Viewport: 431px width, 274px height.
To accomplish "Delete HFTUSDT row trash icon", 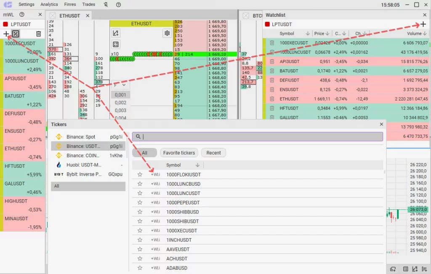I will click(x=272, y=108).
